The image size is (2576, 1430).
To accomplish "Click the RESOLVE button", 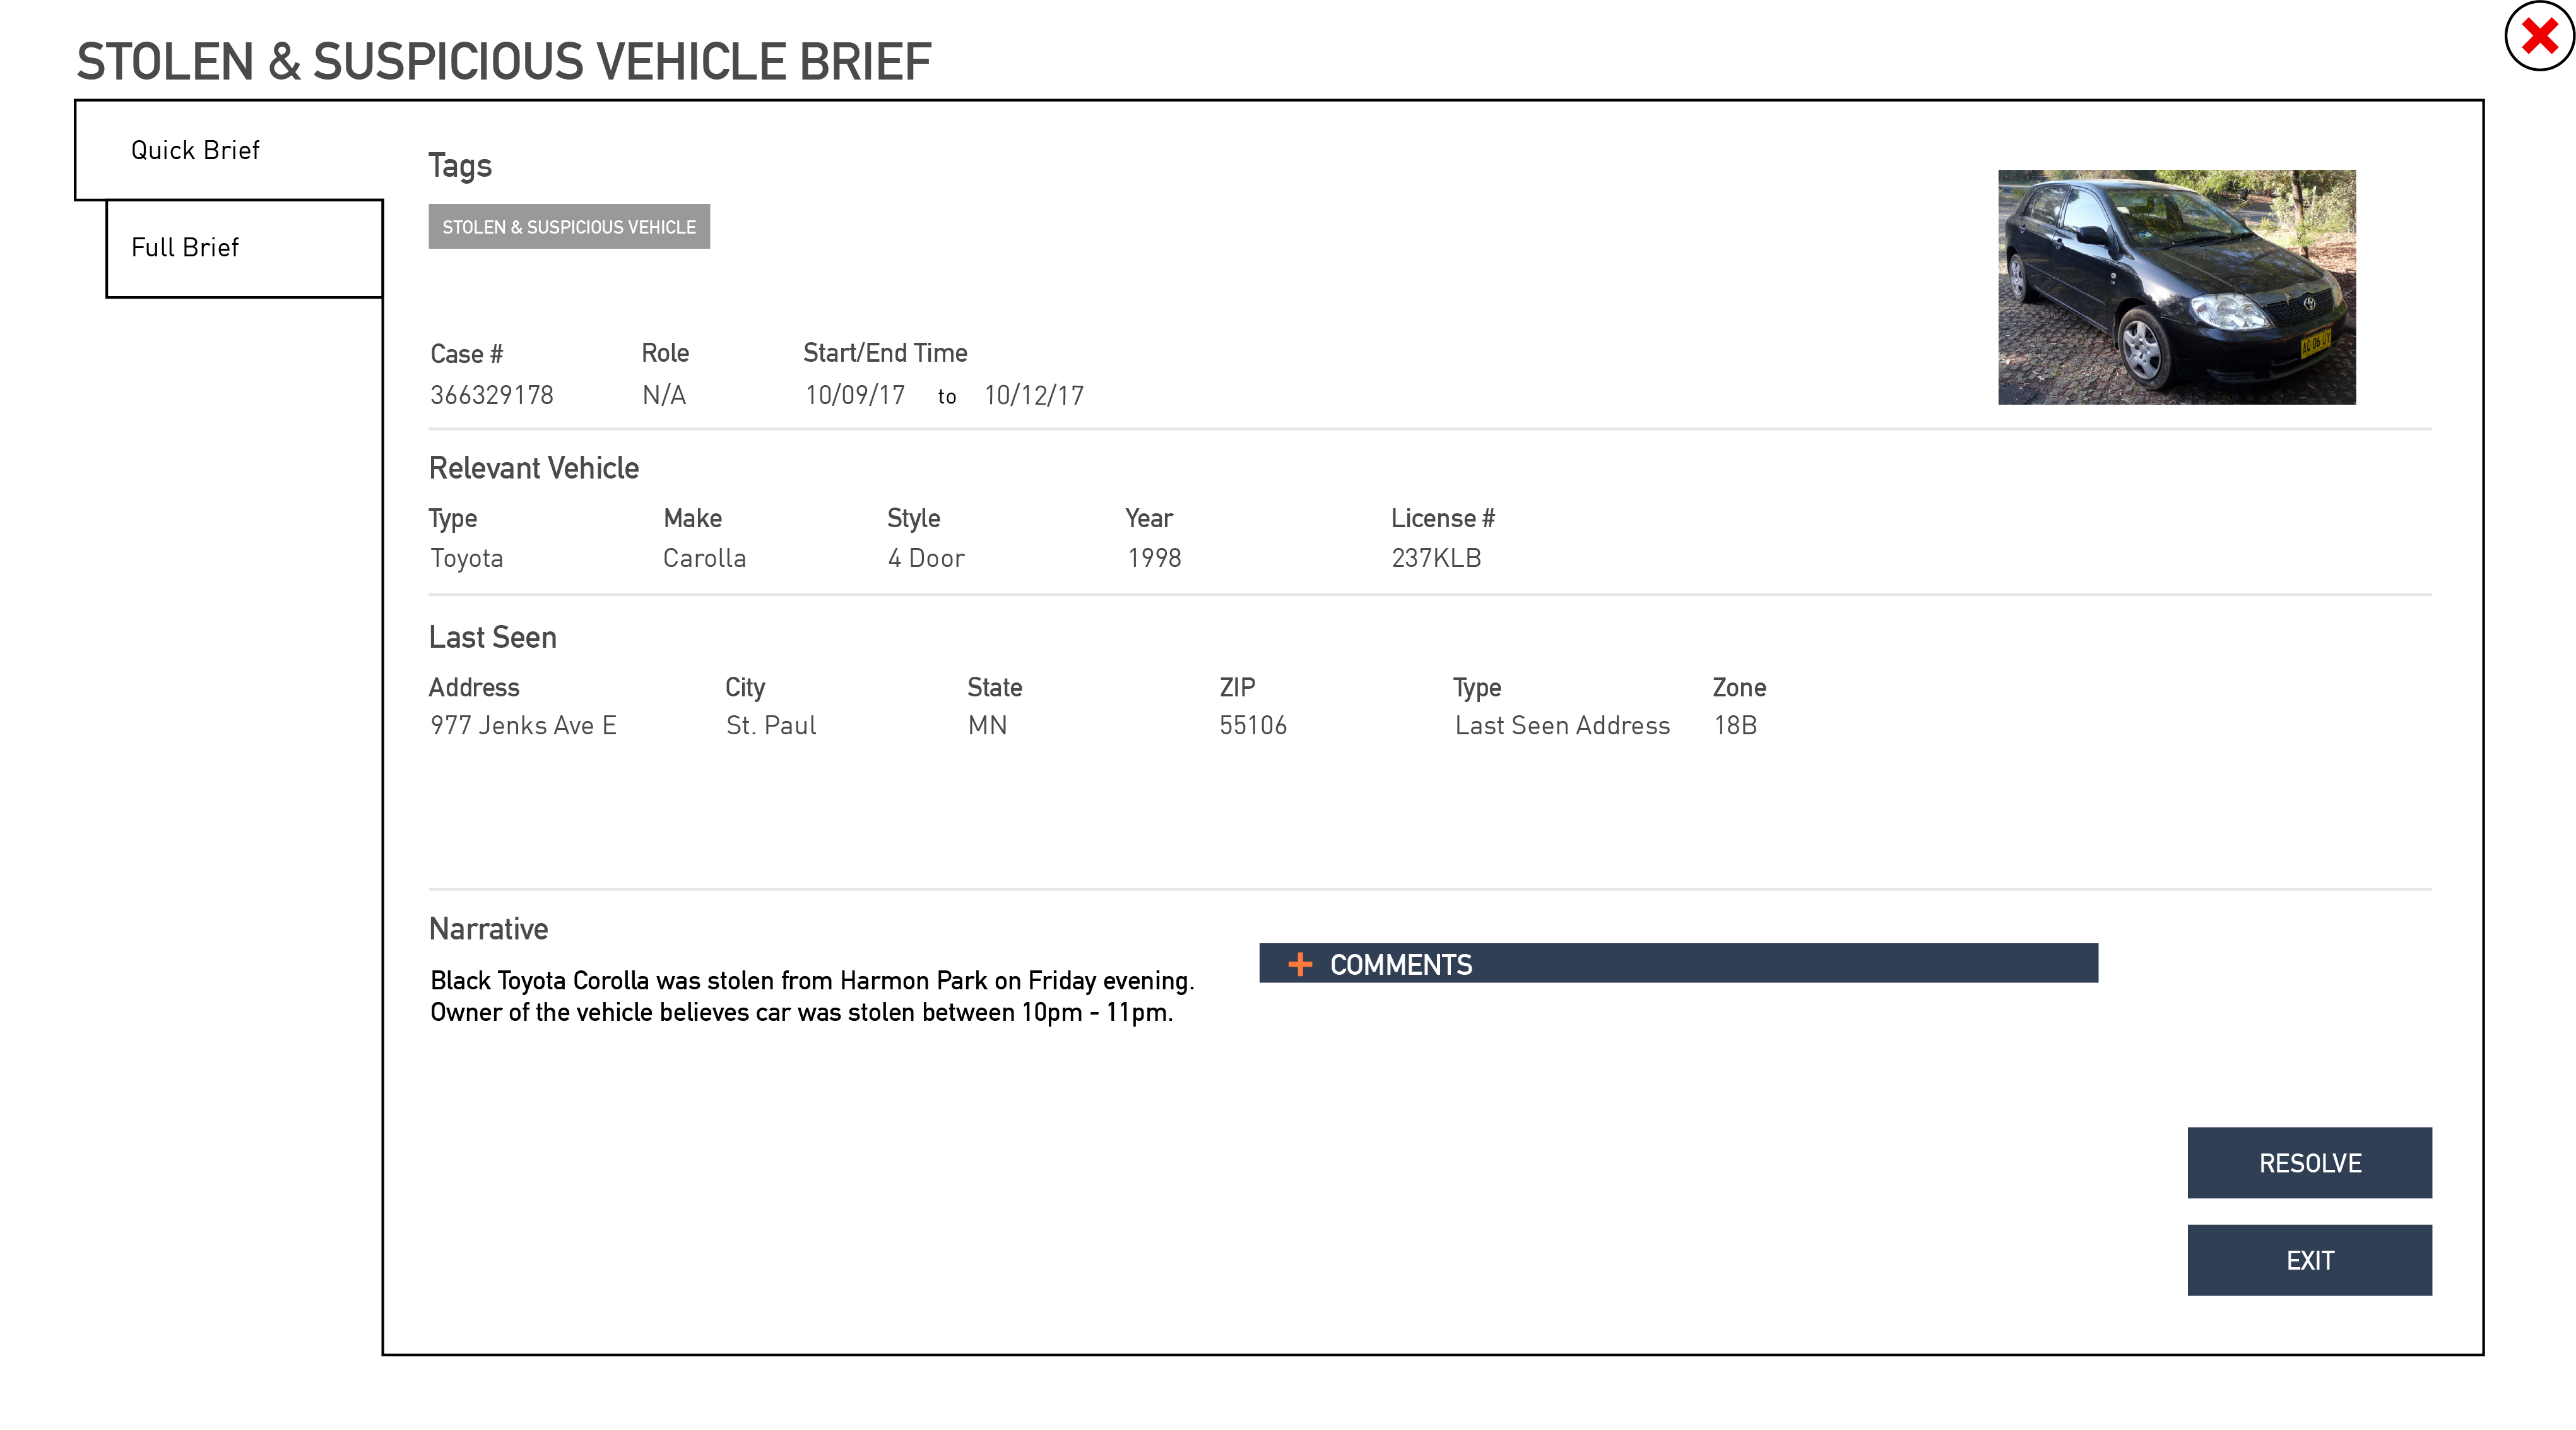I will tap(2309, 1163).
